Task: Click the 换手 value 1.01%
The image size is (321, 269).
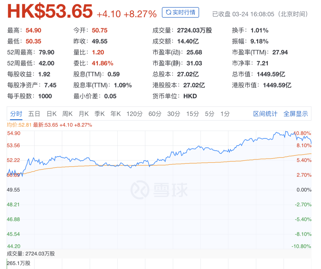Action: (259, 31)
